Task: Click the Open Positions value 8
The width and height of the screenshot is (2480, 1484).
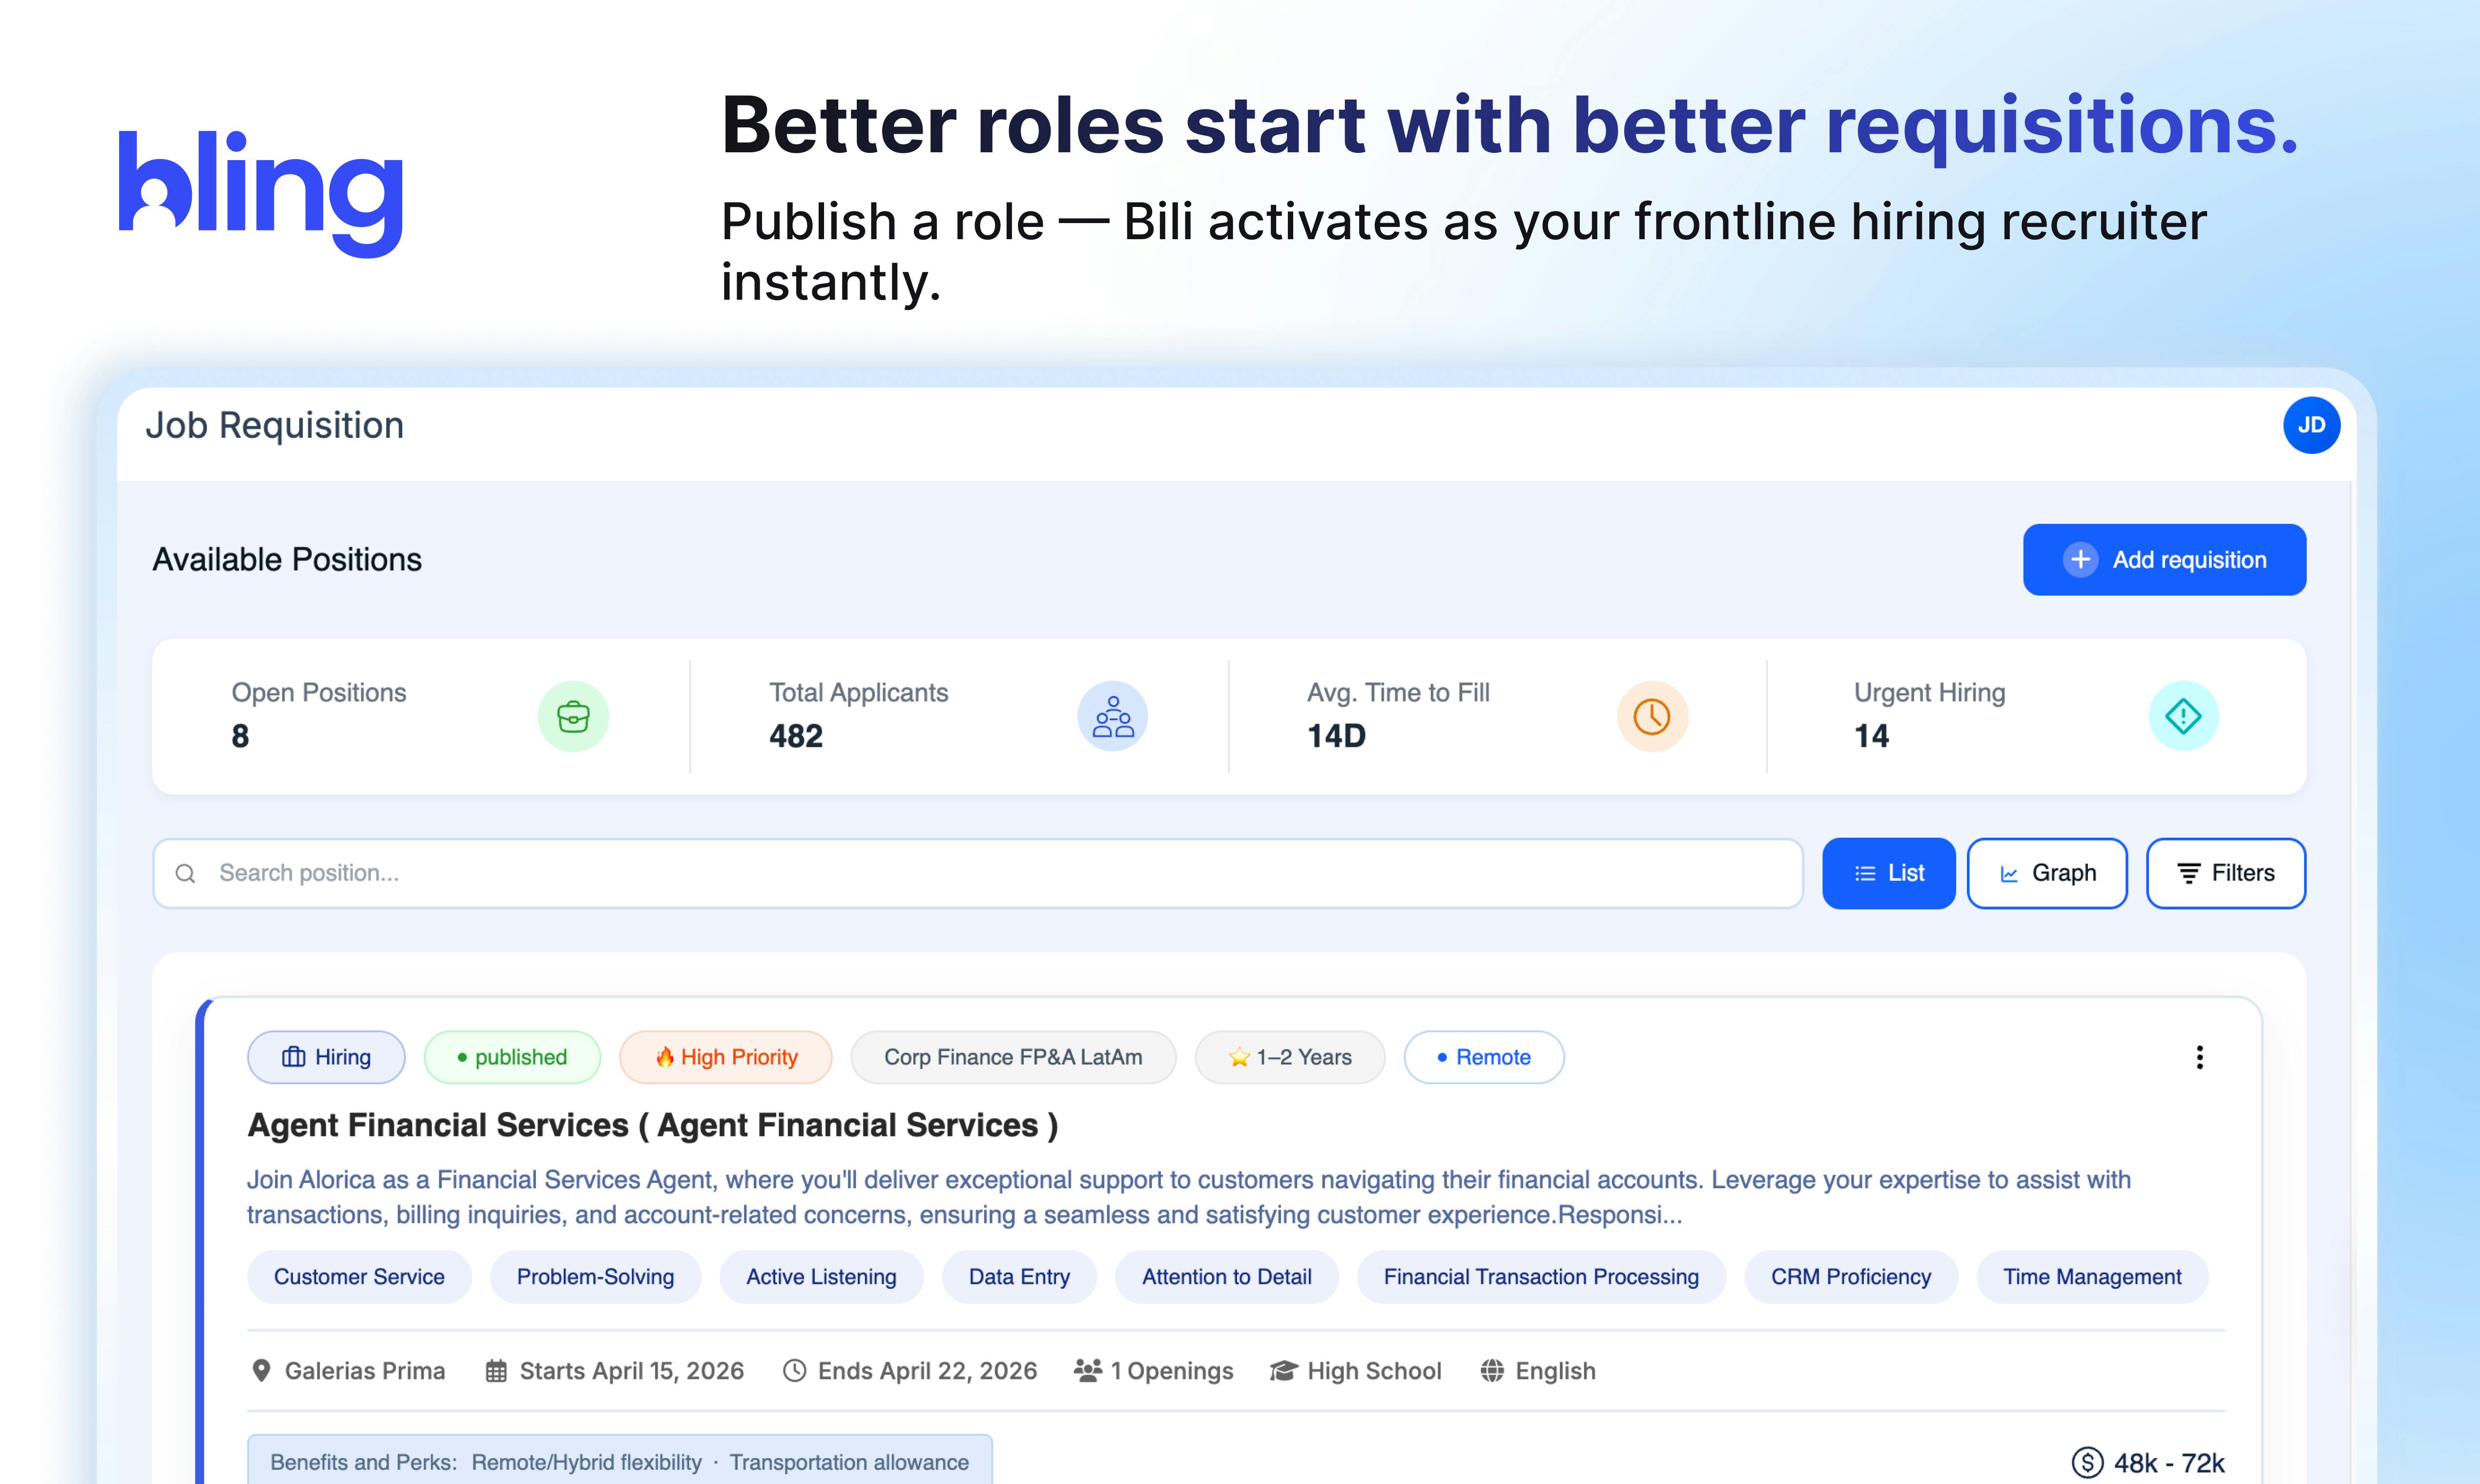Action: tap(240, 736)
